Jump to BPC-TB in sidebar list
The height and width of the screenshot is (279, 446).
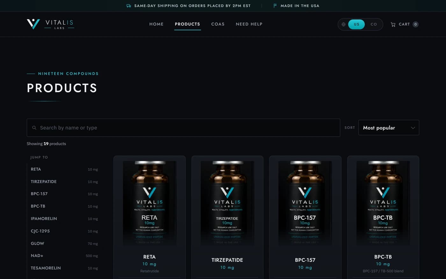point(64,206)
